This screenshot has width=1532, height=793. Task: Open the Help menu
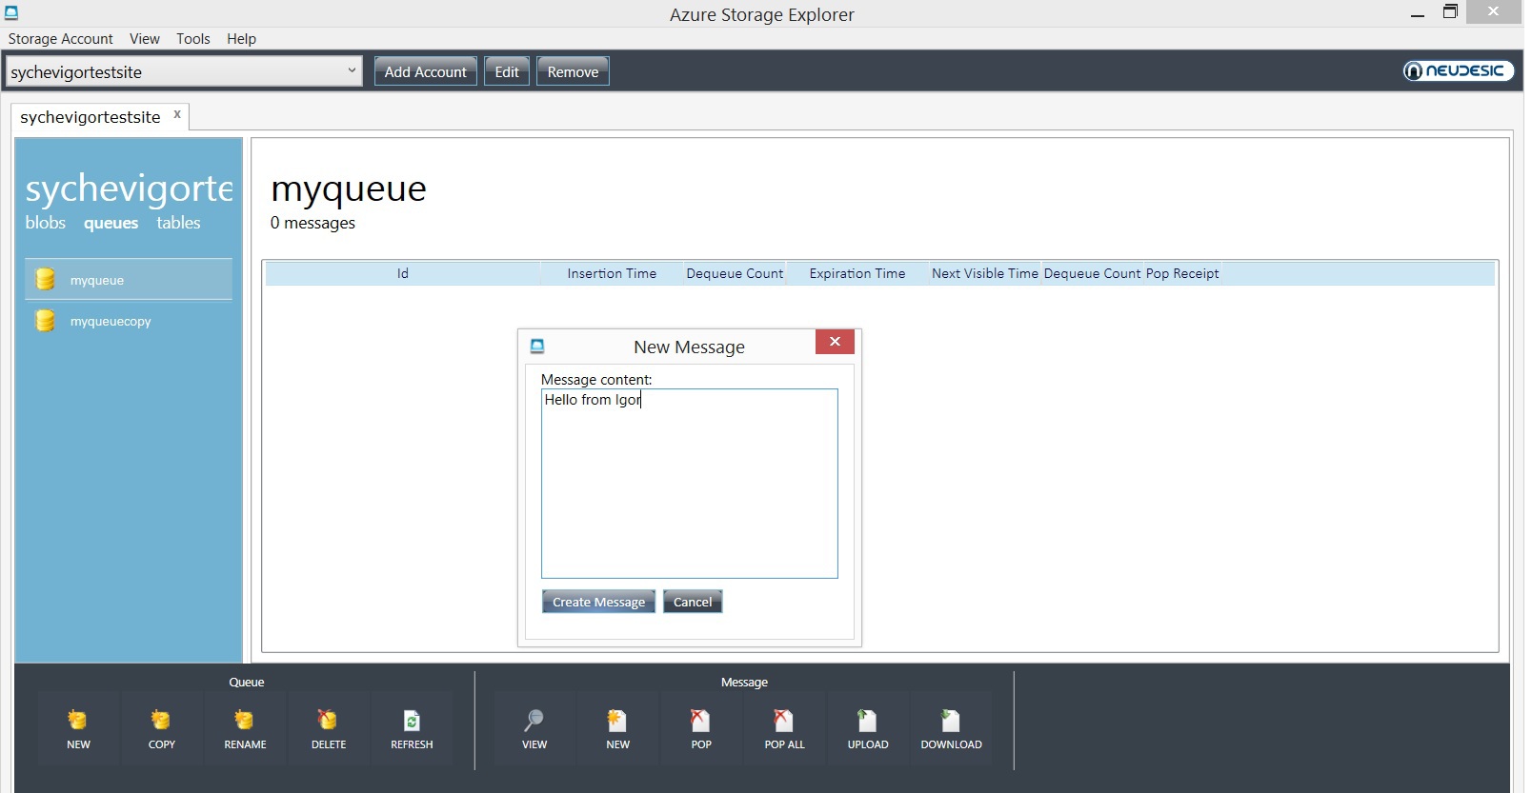pyautogui.click(x=241, y=39)
